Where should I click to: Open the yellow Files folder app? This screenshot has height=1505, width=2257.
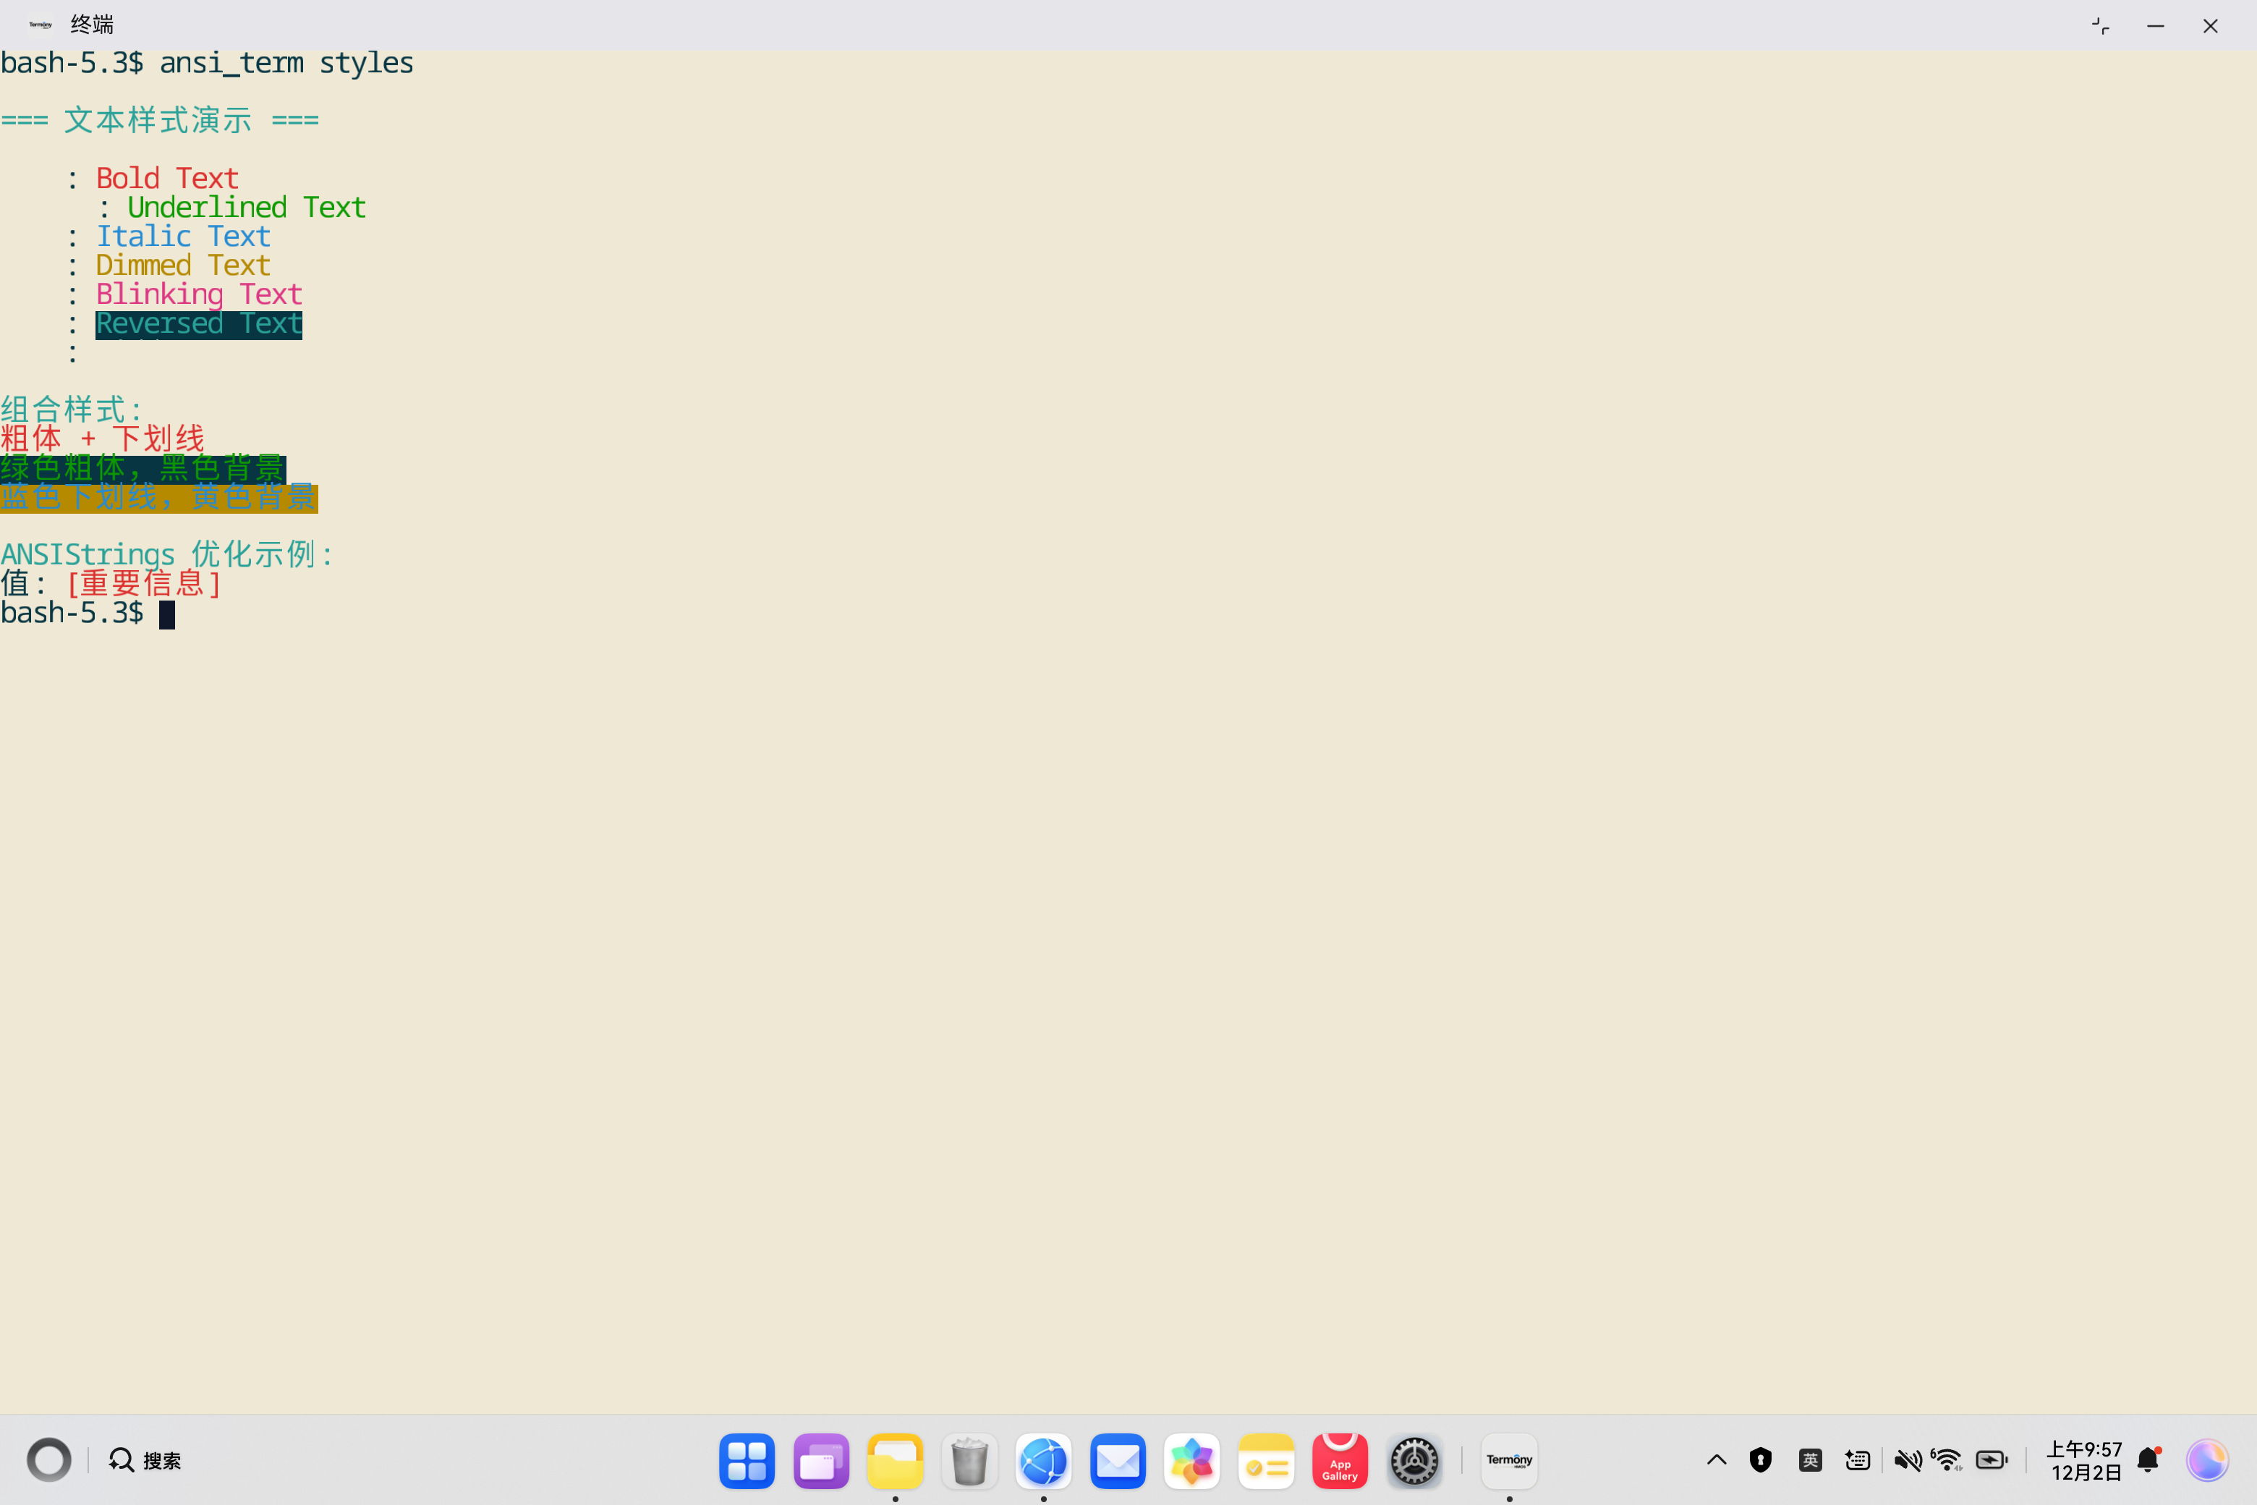896,1461
